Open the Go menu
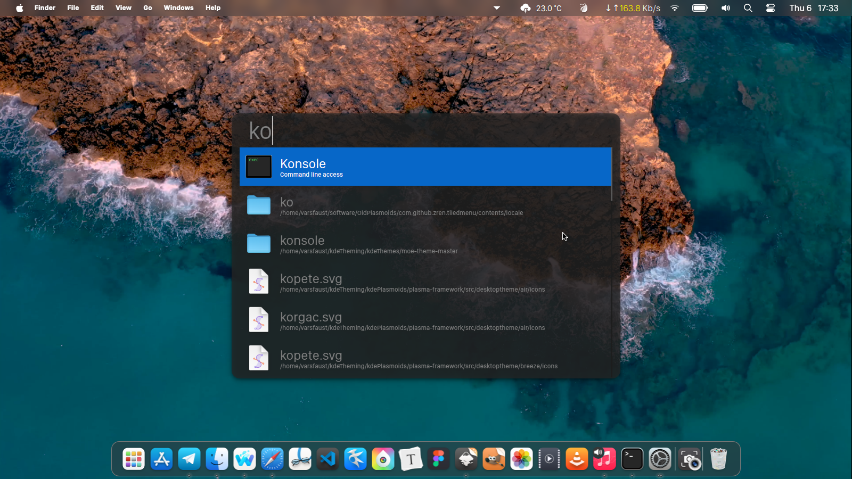 tap(148, 8)
